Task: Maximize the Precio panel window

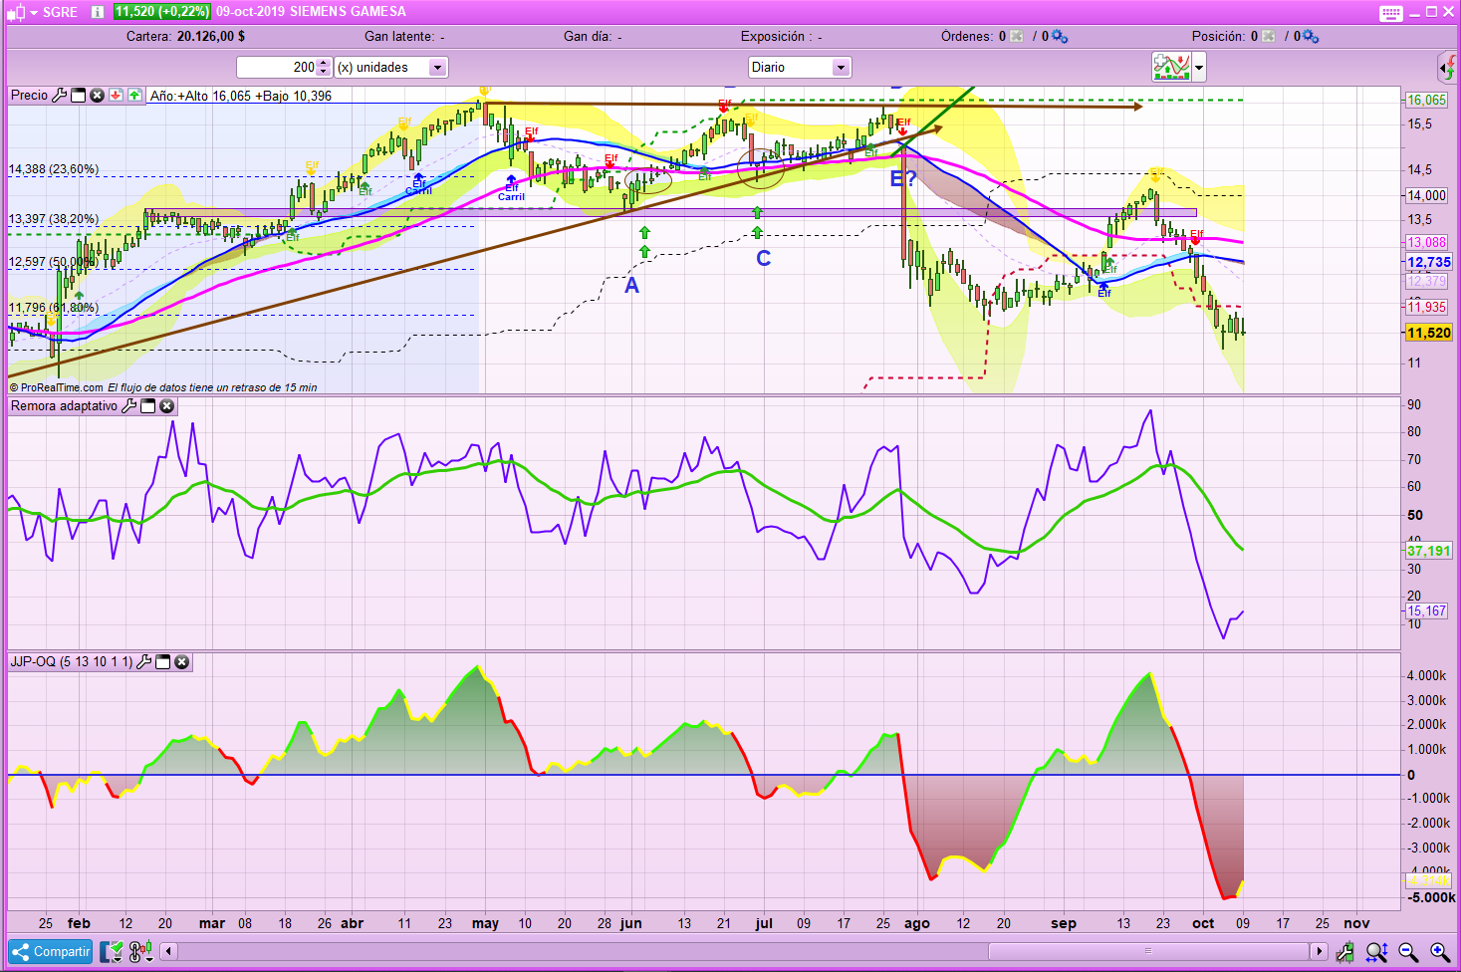Action: 78,96
